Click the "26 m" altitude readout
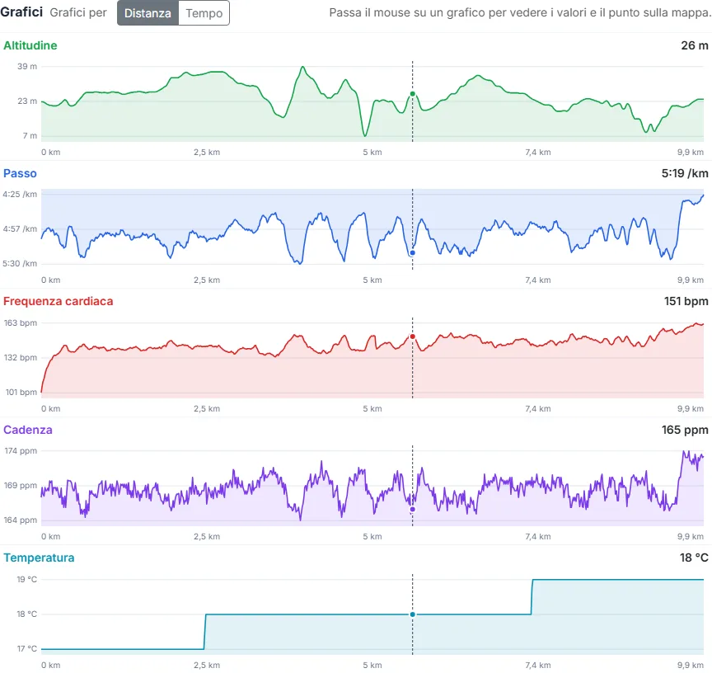 695,45
